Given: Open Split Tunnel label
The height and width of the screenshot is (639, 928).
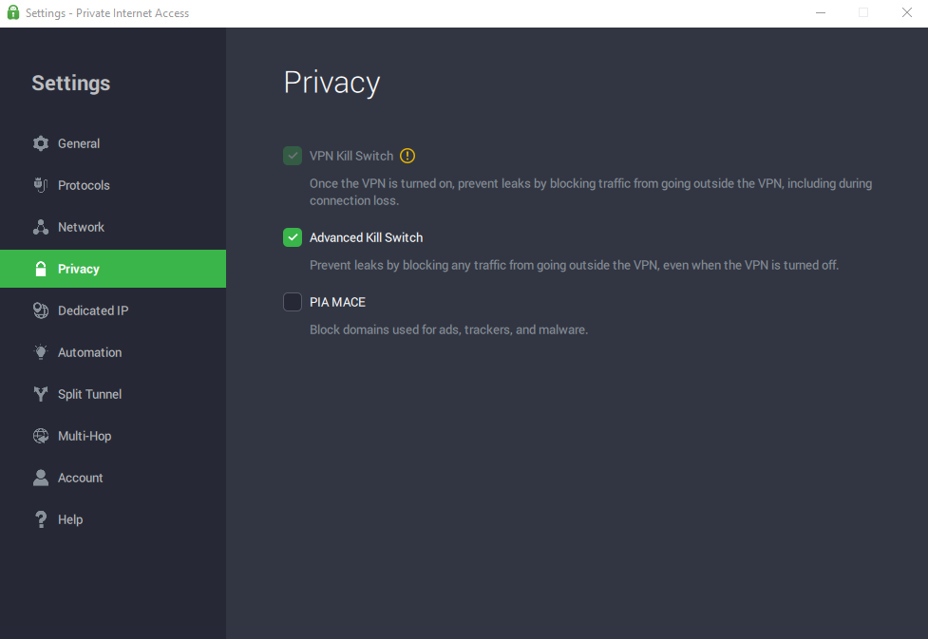Looking at the screenshot, I should pos(90,394).
